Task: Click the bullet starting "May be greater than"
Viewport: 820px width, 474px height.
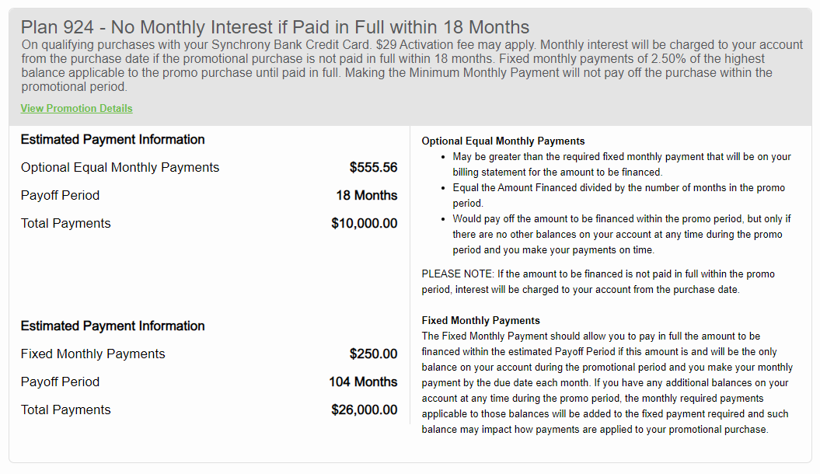Action: (621, 164)
